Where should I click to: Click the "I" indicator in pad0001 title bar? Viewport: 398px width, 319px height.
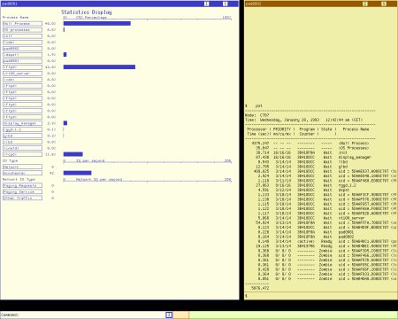(x=206, y=4)
